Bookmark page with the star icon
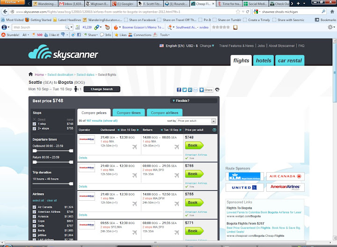 (x=238, y=12)
